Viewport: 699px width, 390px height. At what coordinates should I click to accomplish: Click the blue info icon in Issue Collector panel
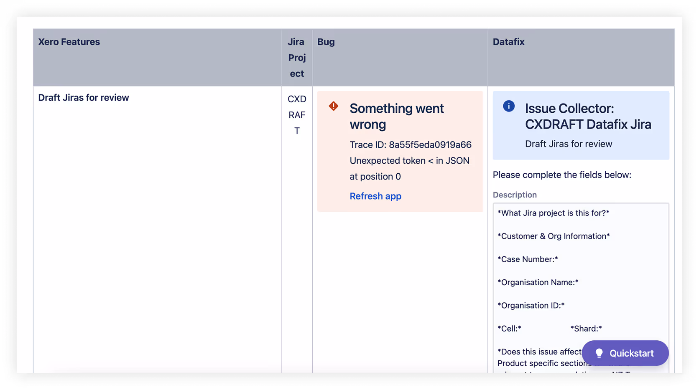(508, 106)
